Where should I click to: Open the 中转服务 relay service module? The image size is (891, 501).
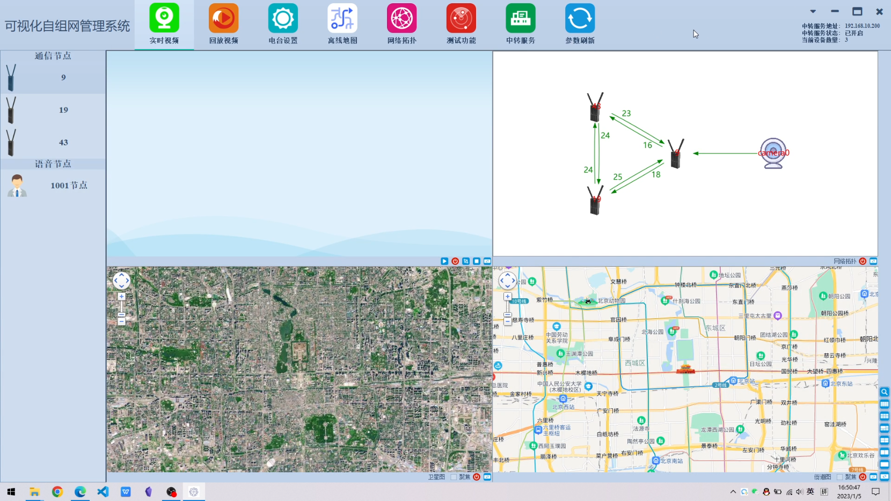point(521,25)
